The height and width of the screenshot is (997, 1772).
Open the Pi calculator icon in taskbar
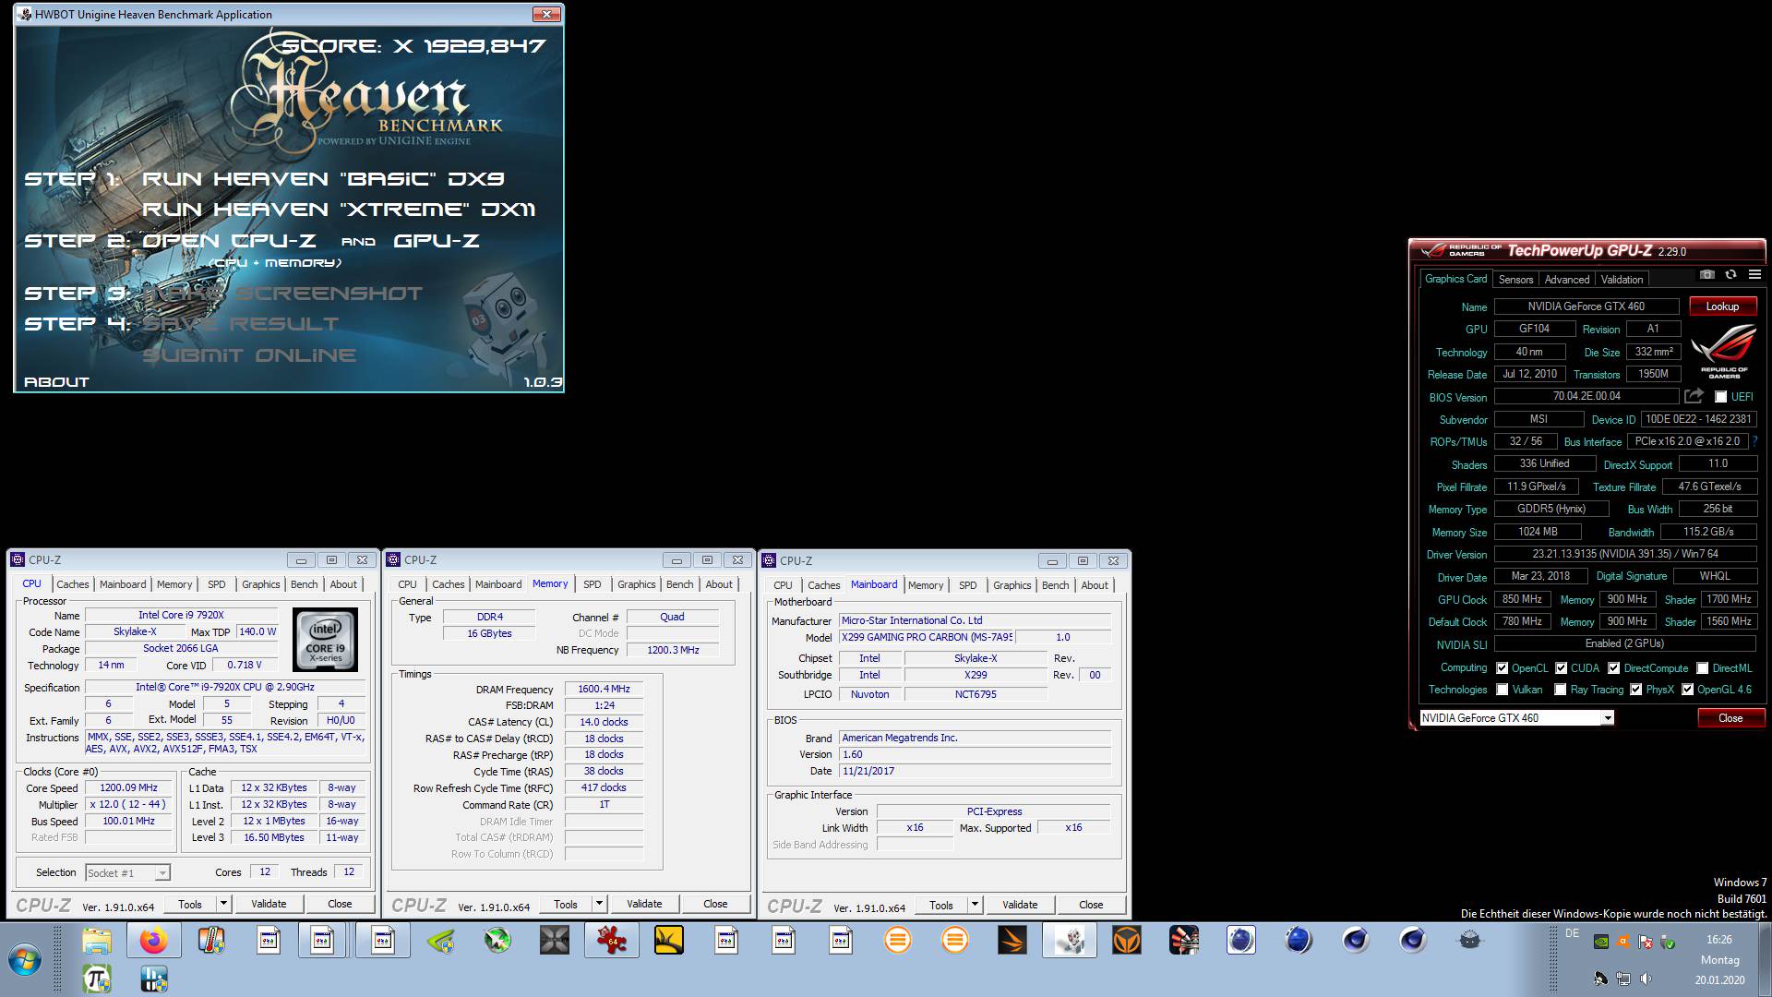tap(97, 979)
